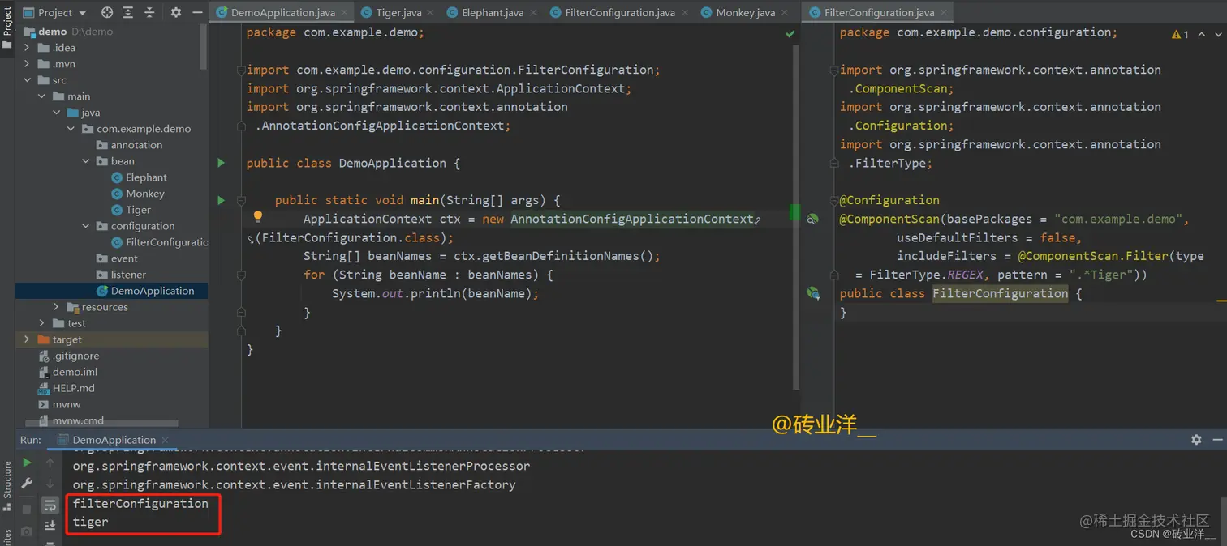Switch to Monkey.java tab
This screenshot has width=1227, height=546.
point(745,12)
